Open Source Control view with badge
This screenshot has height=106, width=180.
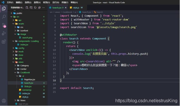4,25
